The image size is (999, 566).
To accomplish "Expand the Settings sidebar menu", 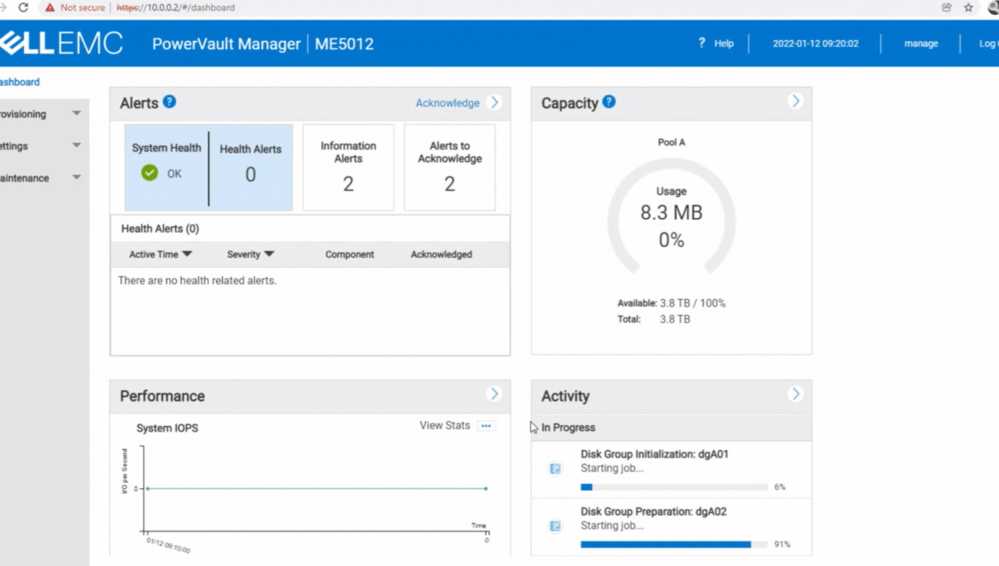I will pyautogui.click(x=77, y=145).
